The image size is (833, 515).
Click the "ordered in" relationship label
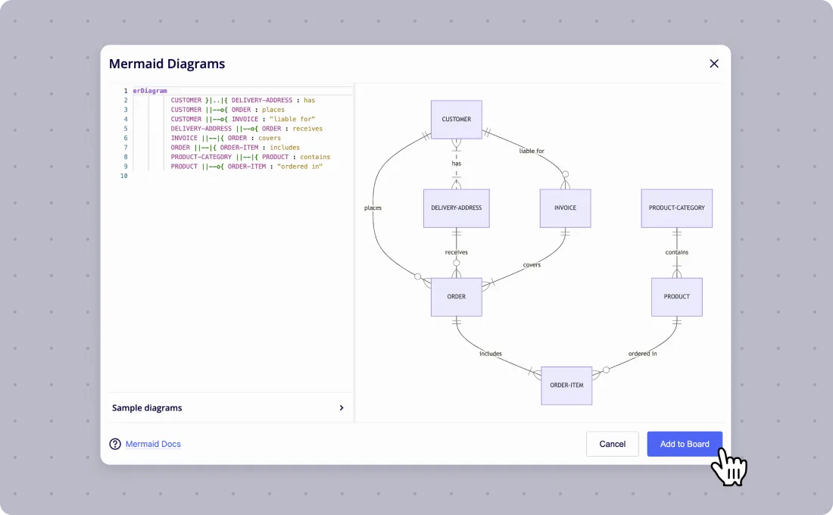[x=642, y=354]
